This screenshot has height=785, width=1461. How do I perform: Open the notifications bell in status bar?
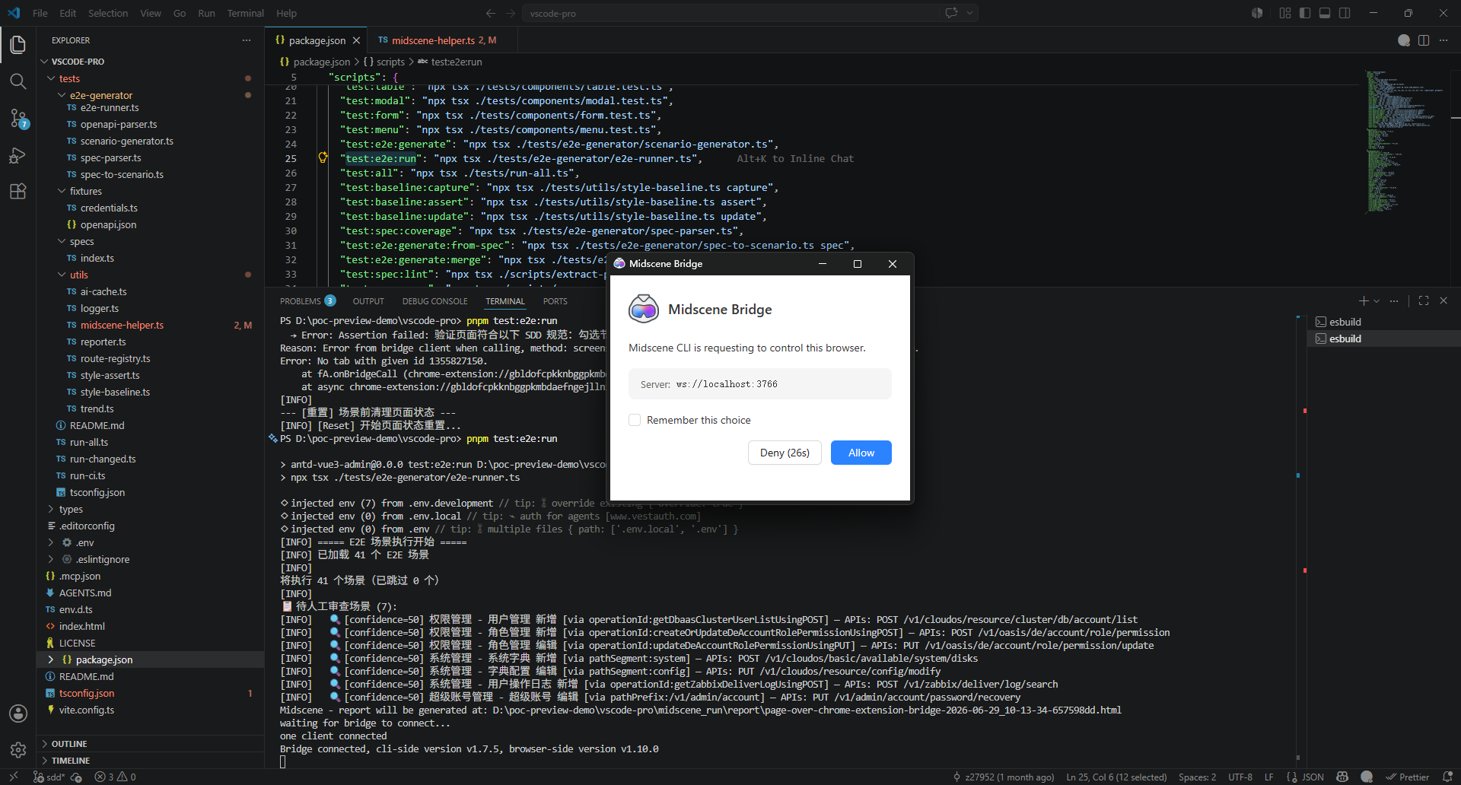point(1447,777)
